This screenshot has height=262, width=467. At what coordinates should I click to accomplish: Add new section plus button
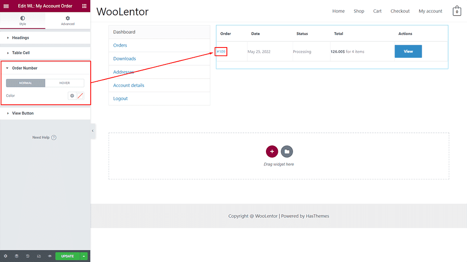(x=272, y=151)
